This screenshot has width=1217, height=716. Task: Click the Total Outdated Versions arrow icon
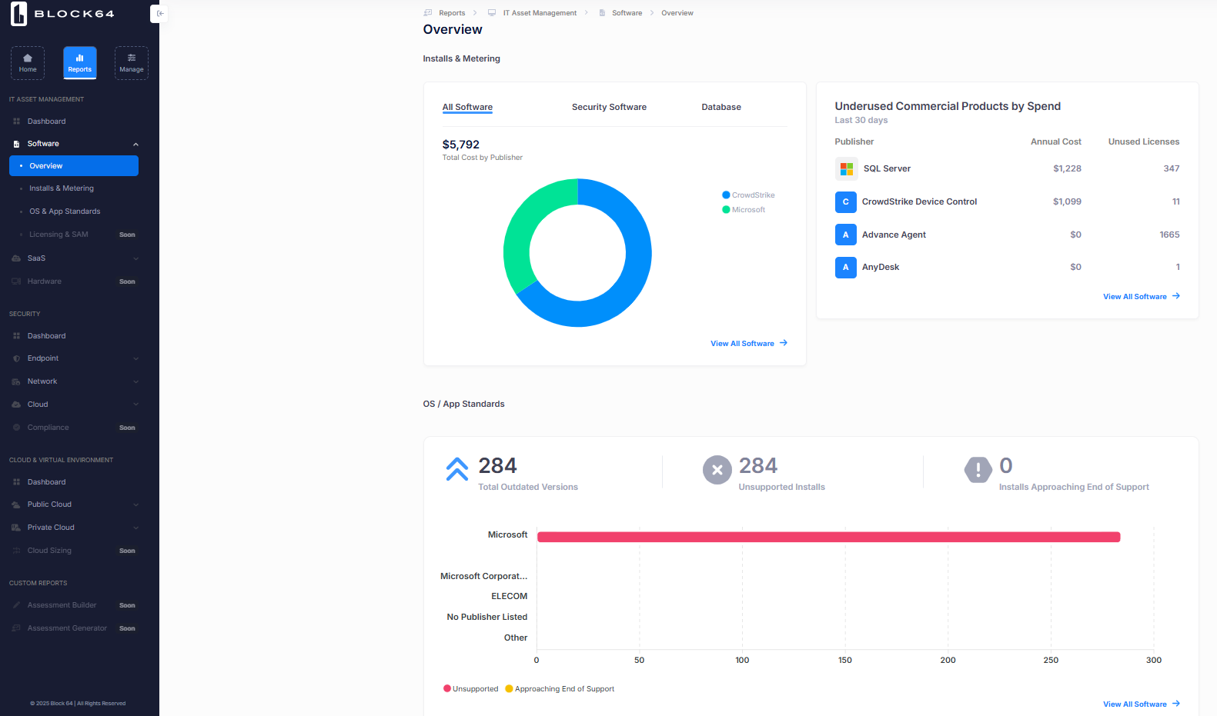tap(457, 469)
